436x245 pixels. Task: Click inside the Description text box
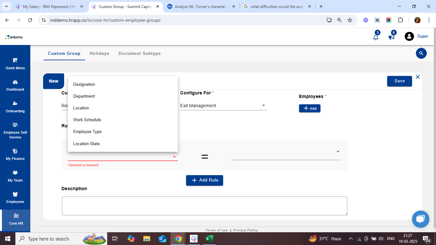pyautogui.click(x=204, y=206)
